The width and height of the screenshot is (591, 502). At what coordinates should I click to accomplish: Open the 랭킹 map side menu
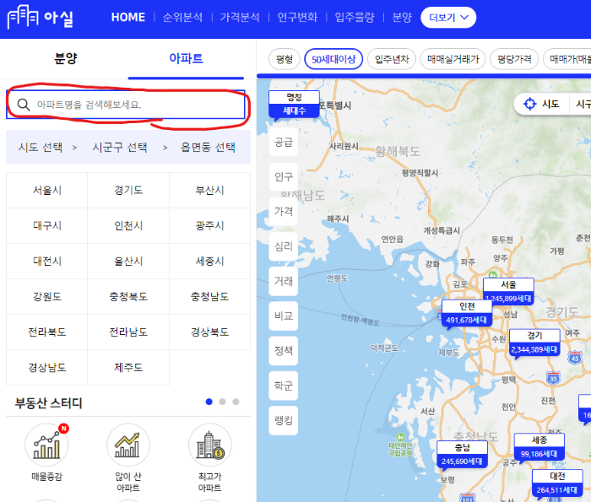point(283,420)
